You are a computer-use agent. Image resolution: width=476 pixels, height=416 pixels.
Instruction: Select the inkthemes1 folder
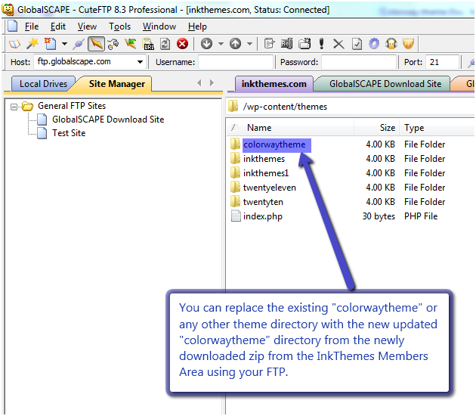click(266, 173)
